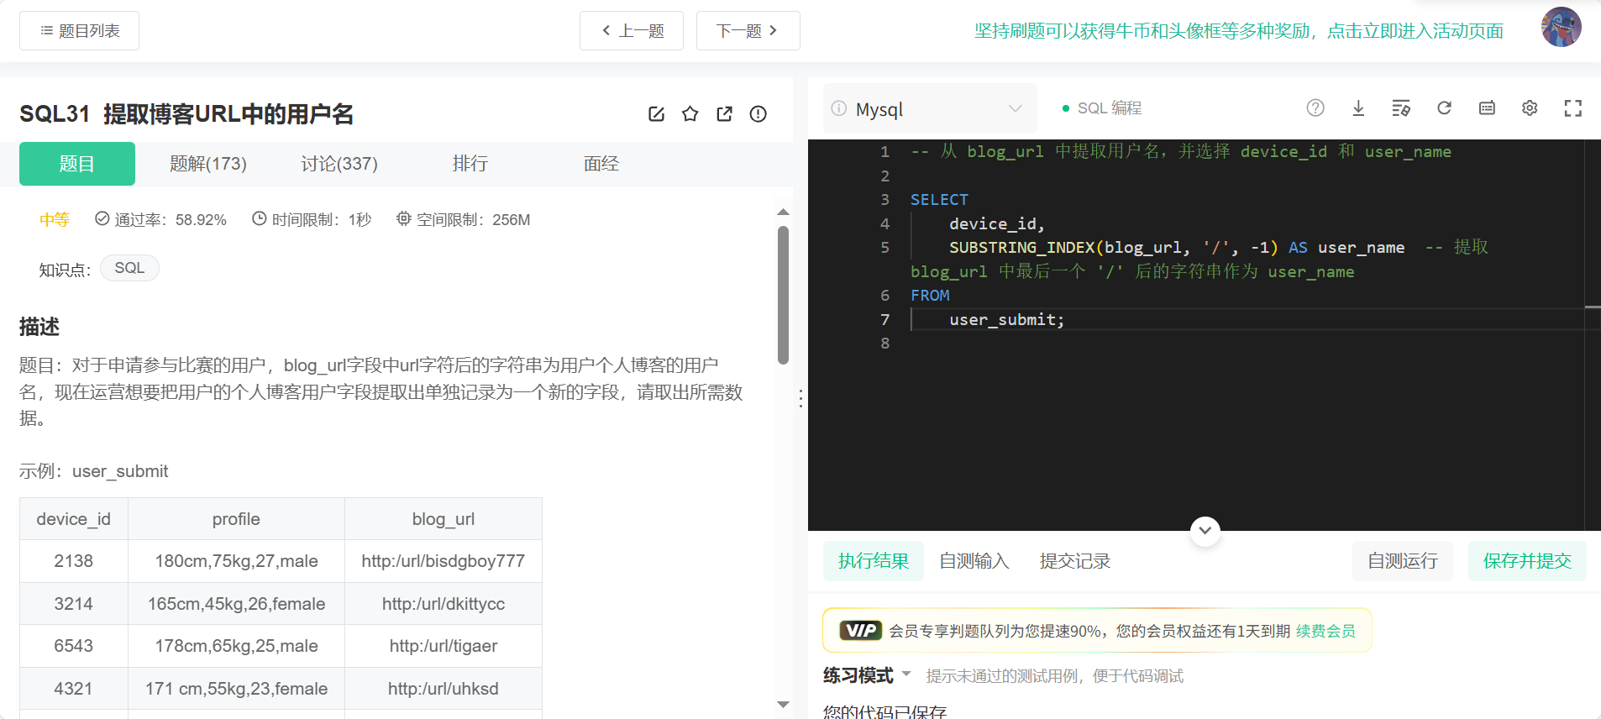The height and width of the screenshot is (719, 1601).
Task: Open the user avatar profile
Action: [x=1561, y=27]
